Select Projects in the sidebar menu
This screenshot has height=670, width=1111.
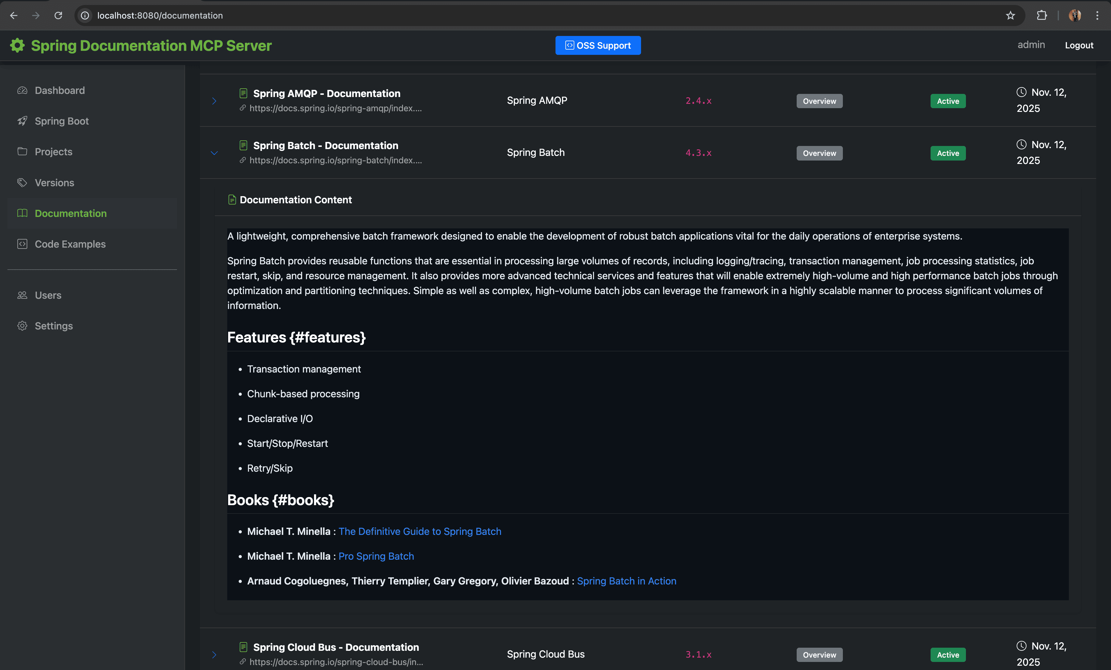pos(53,152)
